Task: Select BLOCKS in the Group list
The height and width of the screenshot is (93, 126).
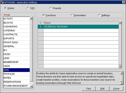Action: click(x=17, y=23)
